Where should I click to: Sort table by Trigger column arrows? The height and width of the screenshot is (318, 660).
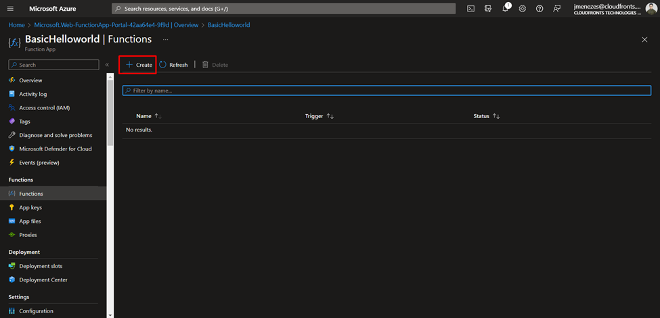[x=330, y=116]
